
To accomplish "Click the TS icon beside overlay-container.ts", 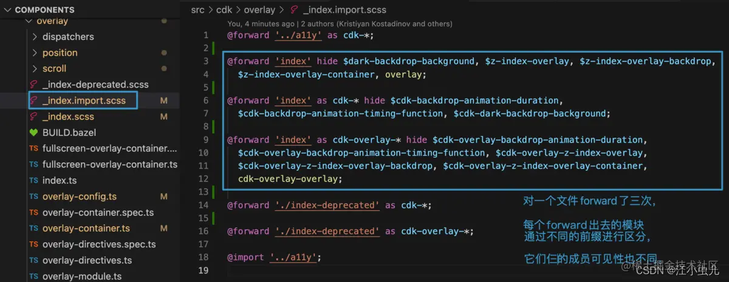I will (x=34, y=229).
